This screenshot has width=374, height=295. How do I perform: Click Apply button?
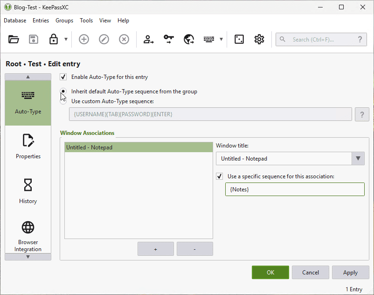(350, 272)
